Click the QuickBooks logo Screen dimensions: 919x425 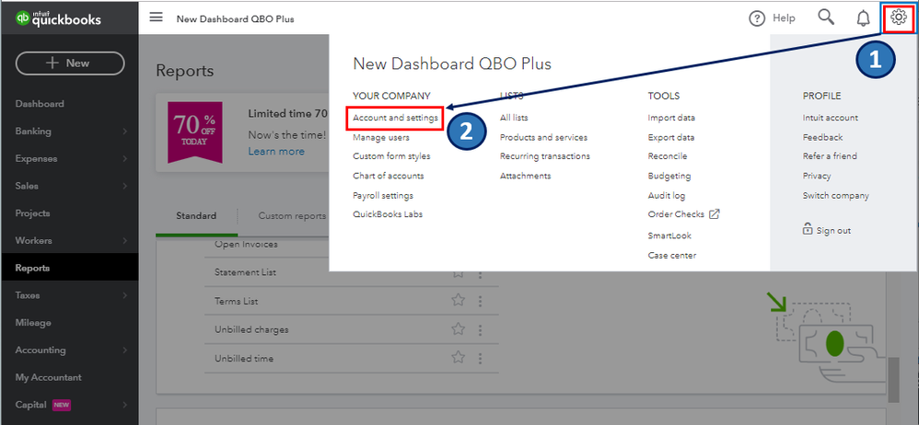coord(59,18)
